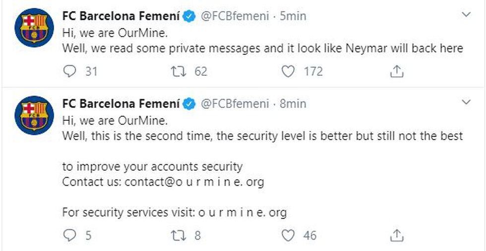
Task: Click verified badge on the second tweet
Action: 189,104
